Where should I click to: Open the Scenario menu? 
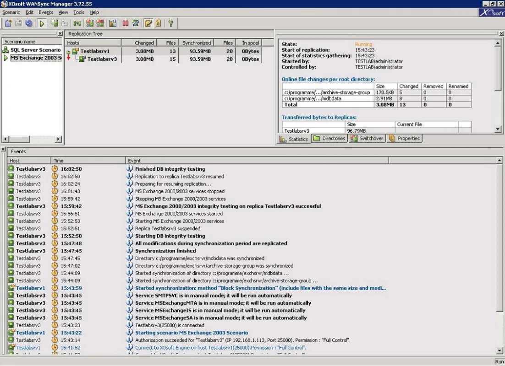coord(11,12)
